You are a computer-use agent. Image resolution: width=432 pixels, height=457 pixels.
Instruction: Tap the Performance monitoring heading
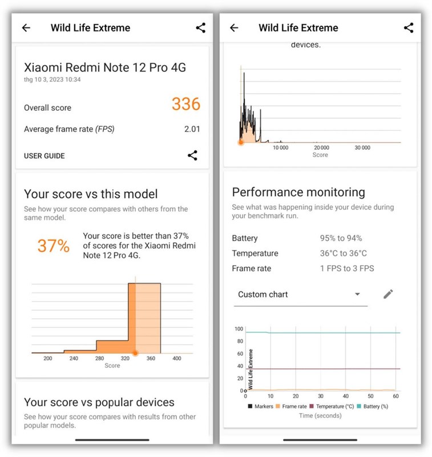tap(299, 192)
